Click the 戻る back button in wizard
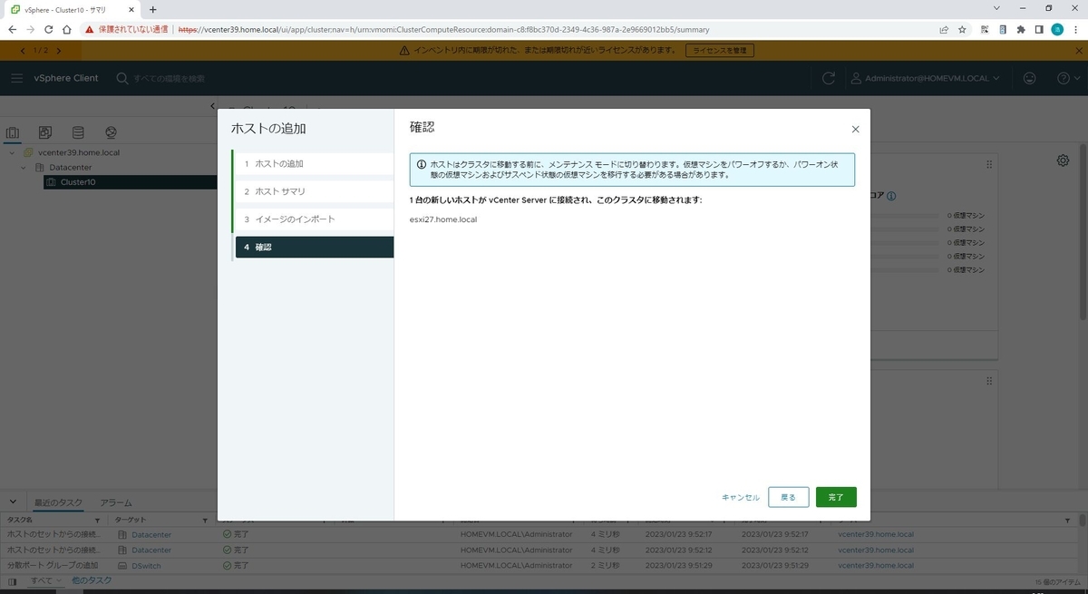The width and height of the screenshot is (1088, 594). (x=789, y=497)
